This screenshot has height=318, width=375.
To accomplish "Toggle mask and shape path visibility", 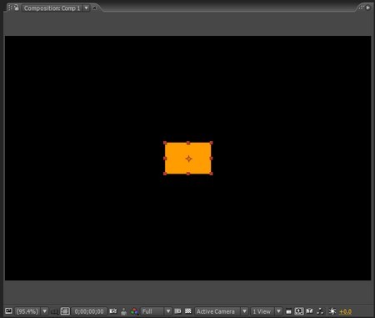I will (x=65, y=311).
